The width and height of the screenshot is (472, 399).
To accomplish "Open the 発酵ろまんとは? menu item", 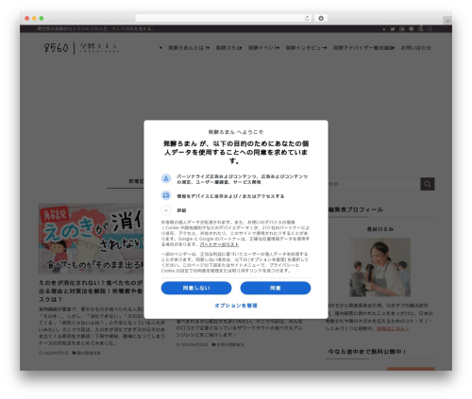I will (189, 48).
